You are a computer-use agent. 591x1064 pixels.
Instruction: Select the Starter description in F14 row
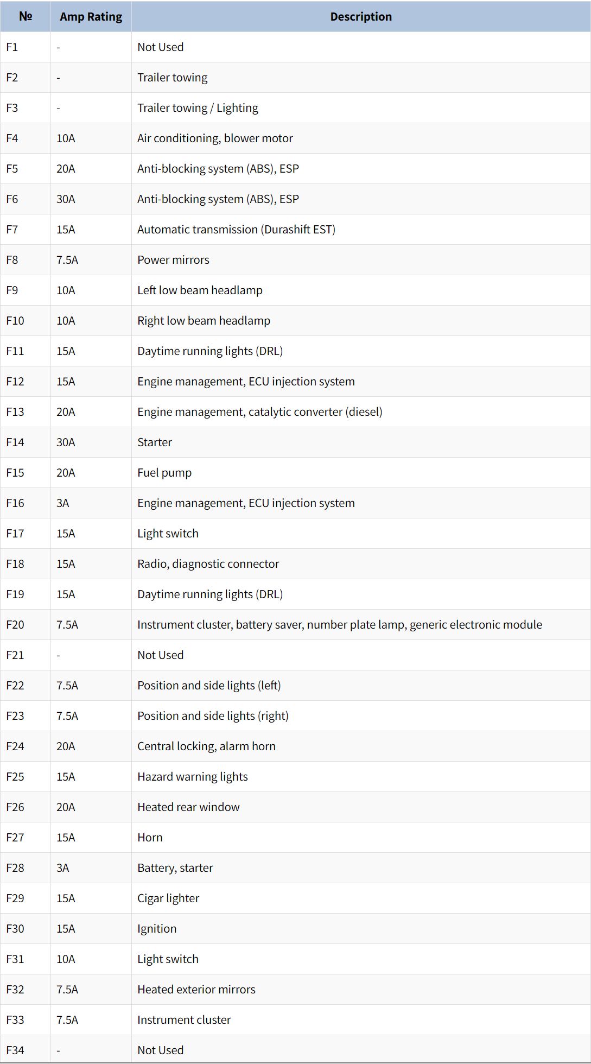(155, 442)
